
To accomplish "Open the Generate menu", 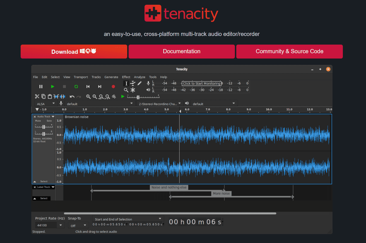I will click(x=111, y=77).
